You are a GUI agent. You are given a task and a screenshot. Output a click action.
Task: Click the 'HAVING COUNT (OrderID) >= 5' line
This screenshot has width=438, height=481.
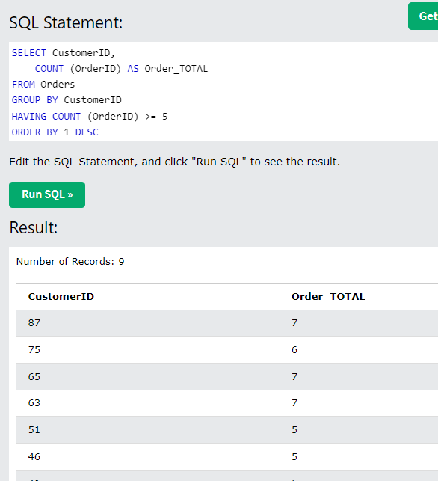click(90, 117)
